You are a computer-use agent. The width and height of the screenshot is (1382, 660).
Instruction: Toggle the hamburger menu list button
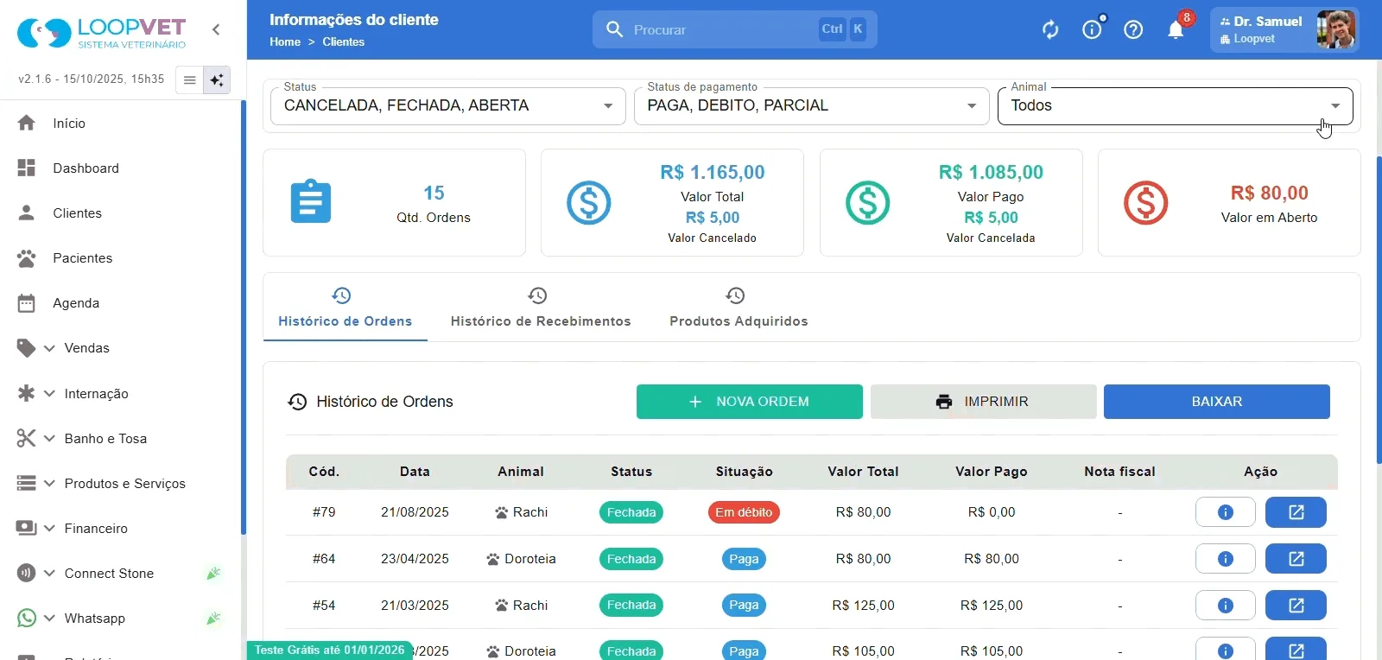[189, 80]
